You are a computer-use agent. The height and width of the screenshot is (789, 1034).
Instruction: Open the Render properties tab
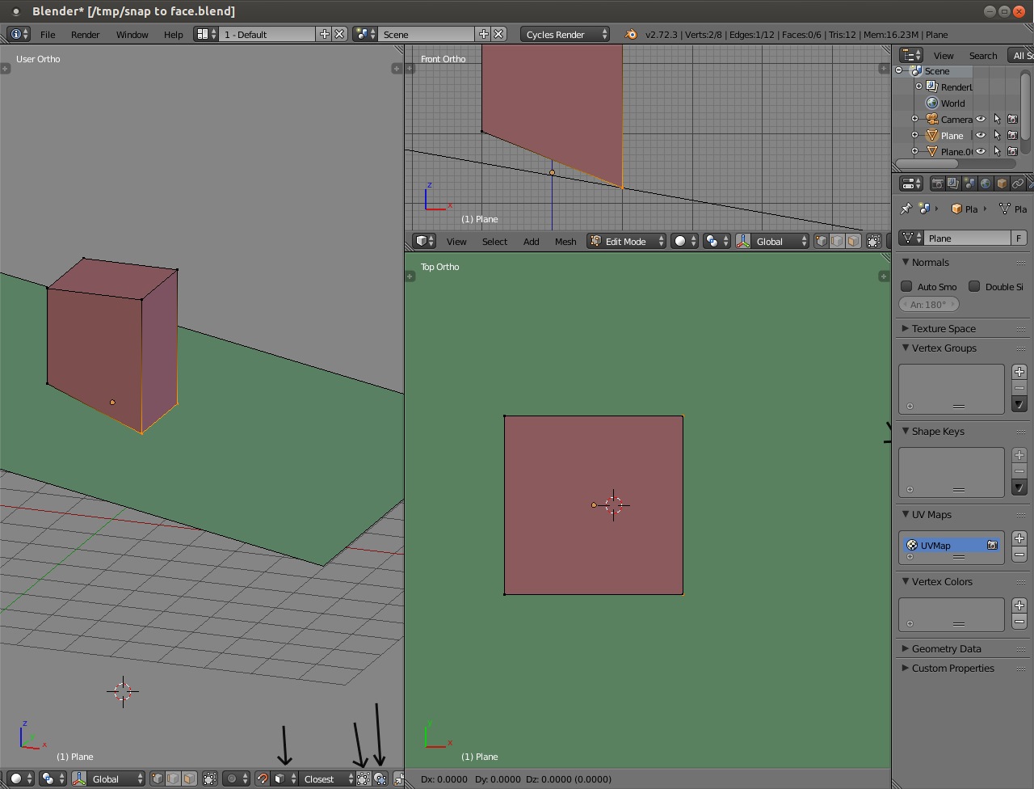(937, 184)
